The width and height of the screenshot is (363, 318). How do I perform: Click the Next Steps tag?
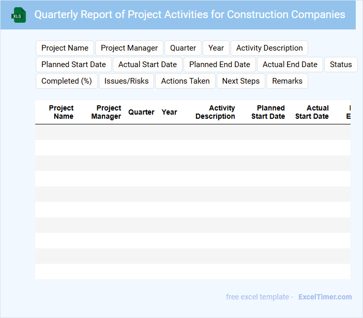click(241, 81)
